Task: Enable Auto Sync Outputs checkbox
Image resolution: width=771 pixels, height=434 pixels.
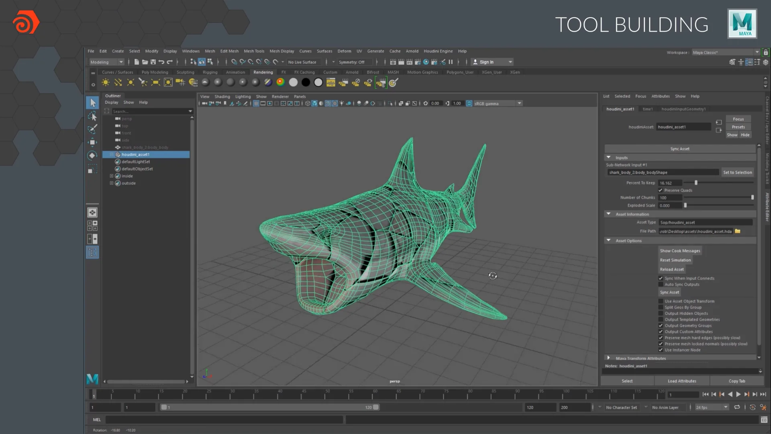Action: (x=661, y=285)
